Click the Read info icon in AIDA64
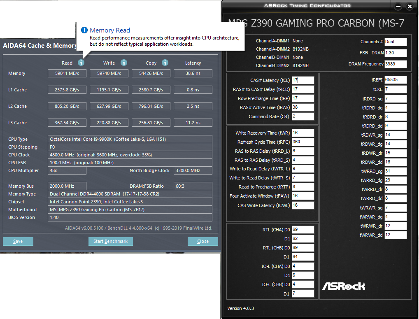The image size is (419, 319). click(81, 63)
